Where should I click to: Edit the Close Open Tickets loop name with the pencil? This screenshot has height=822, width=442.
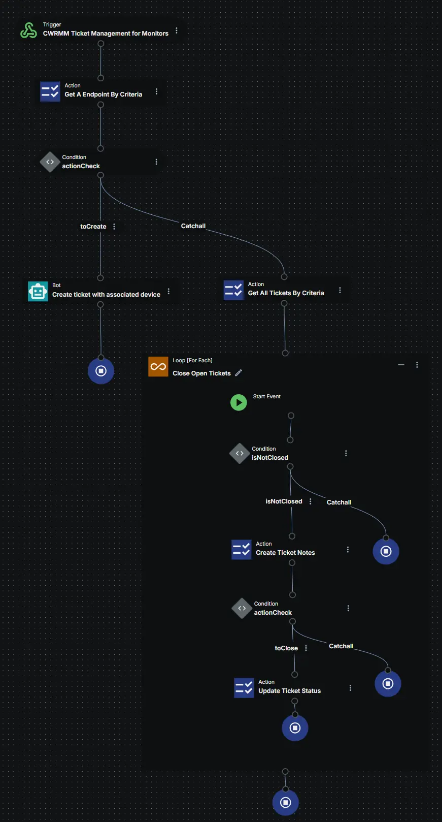click(239, 373)
